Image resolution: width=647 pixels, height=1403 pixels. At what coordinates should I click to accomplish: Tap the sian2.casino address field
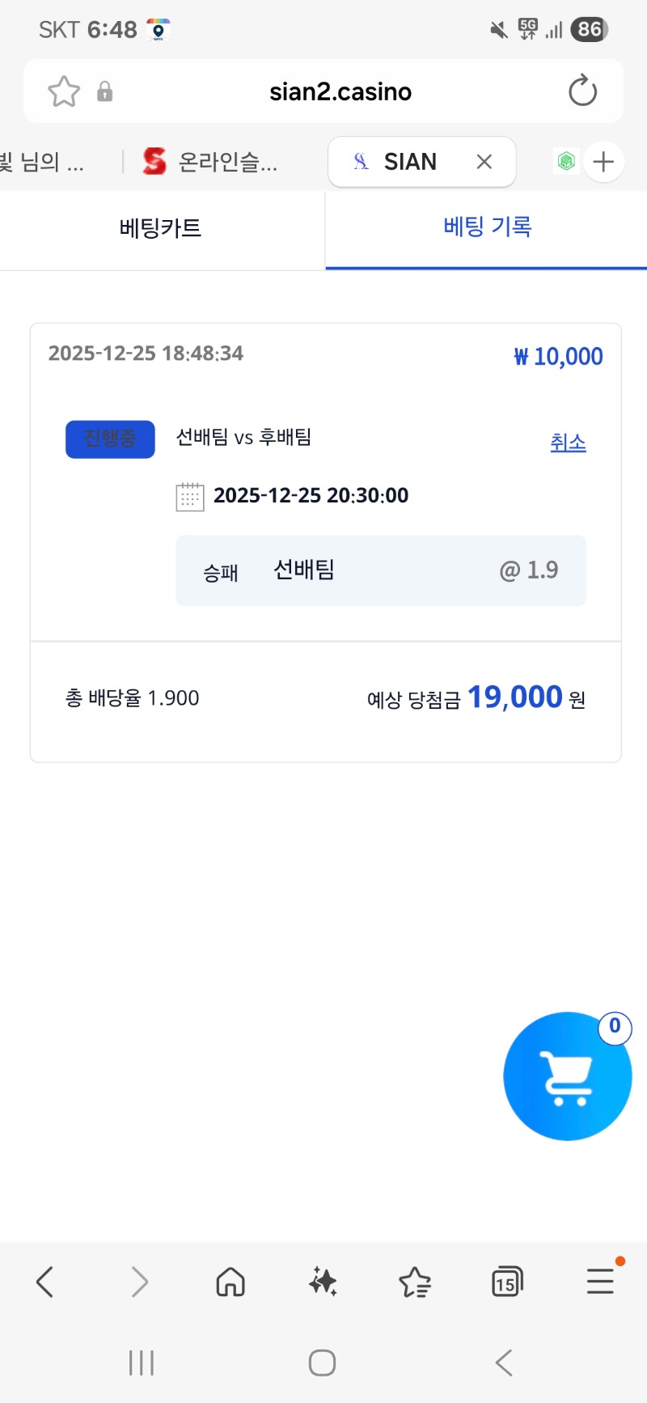tap(340, 91)
